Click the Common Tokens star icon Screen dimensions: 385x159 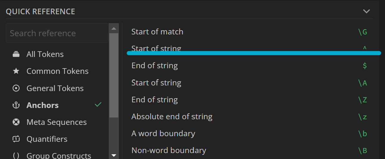click(16, 71)
